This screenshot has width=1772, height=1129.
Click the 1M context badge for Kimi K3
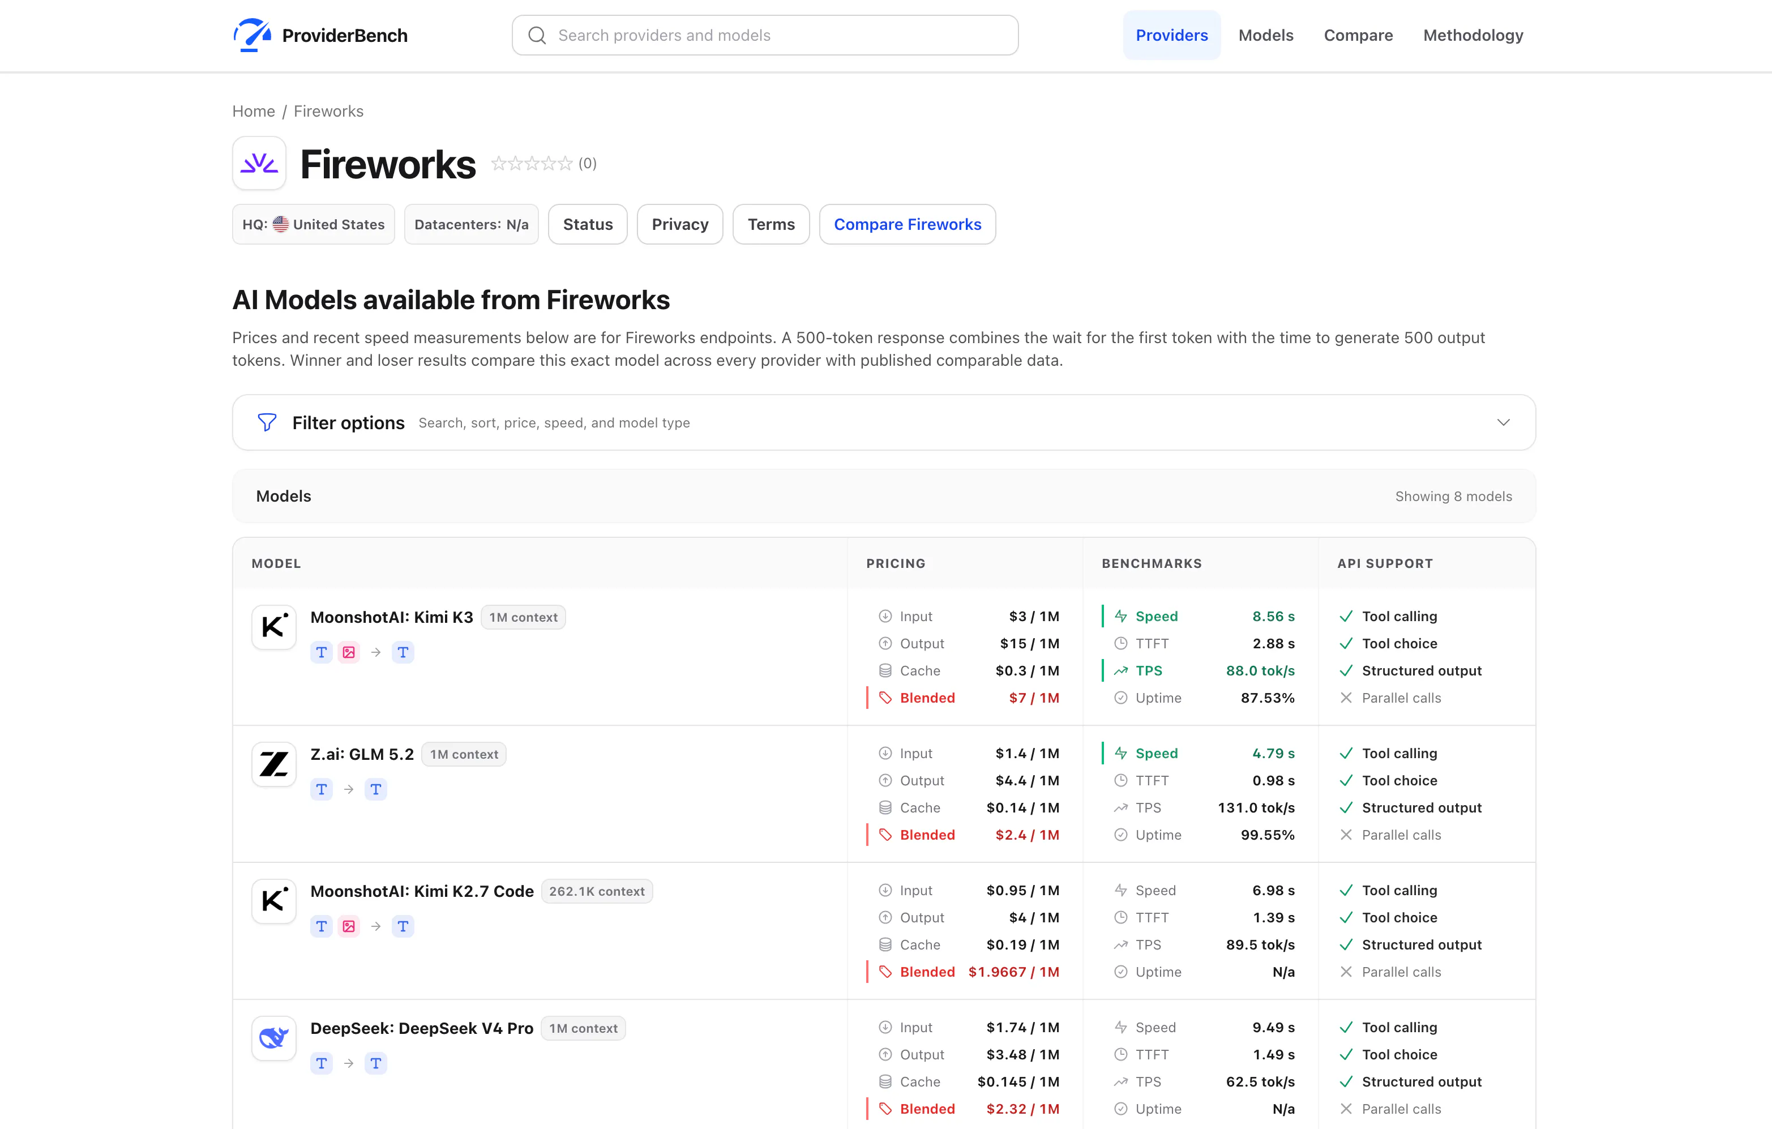coord(523,618)
